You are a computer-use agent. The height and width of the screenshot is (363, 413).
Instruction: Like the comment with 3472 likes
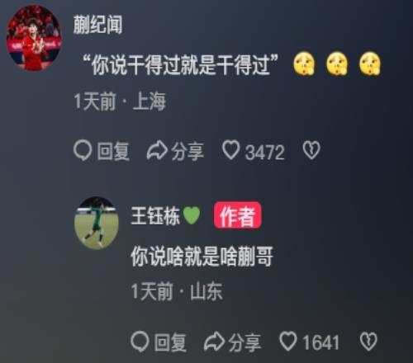[230, 150]
